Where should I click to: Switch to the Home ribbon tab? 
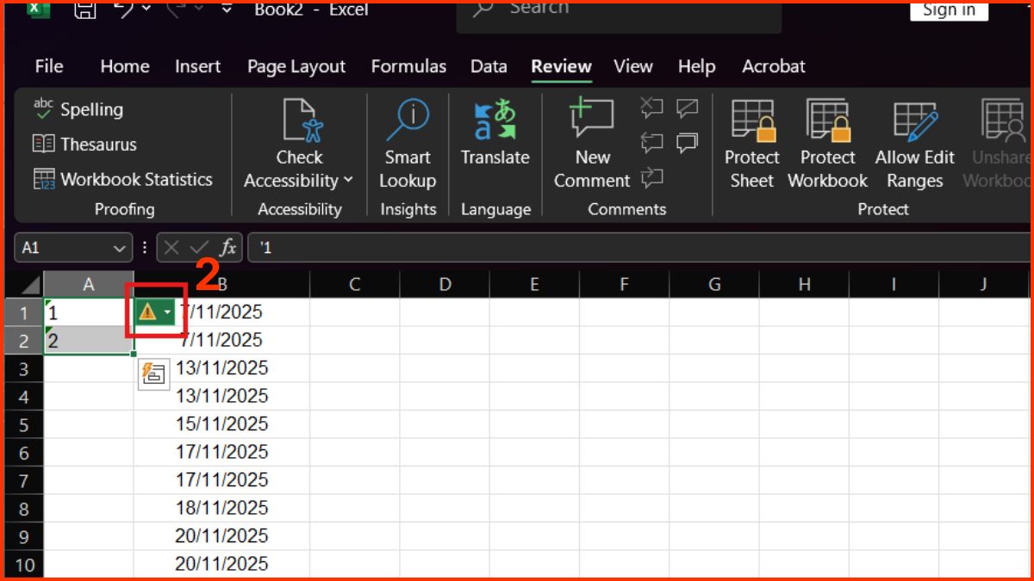tap(124, 66)
